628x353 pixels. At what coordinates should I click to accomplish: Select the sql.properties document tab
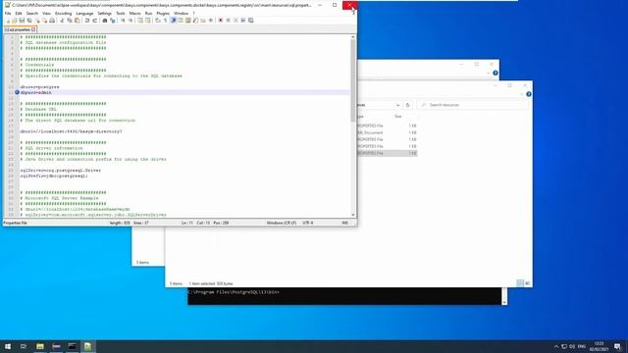(20, 29)
